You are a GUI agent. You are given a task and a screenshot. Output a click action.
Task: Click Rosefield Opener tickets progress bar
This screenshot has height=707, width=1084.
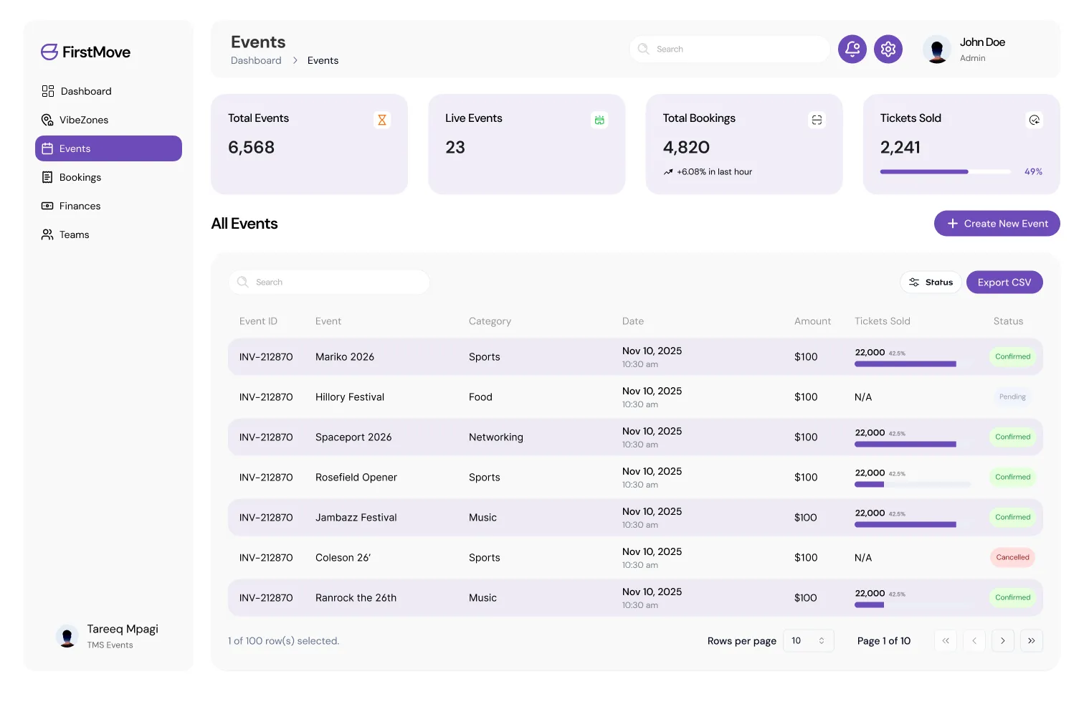coord(912,485)
